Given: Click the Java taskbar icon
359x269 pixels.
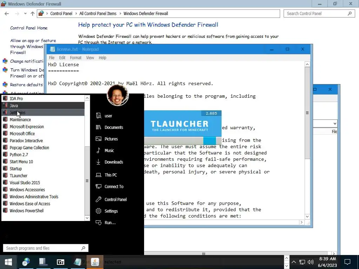Looking at the screenshot, I should click(x=95, y=262).
